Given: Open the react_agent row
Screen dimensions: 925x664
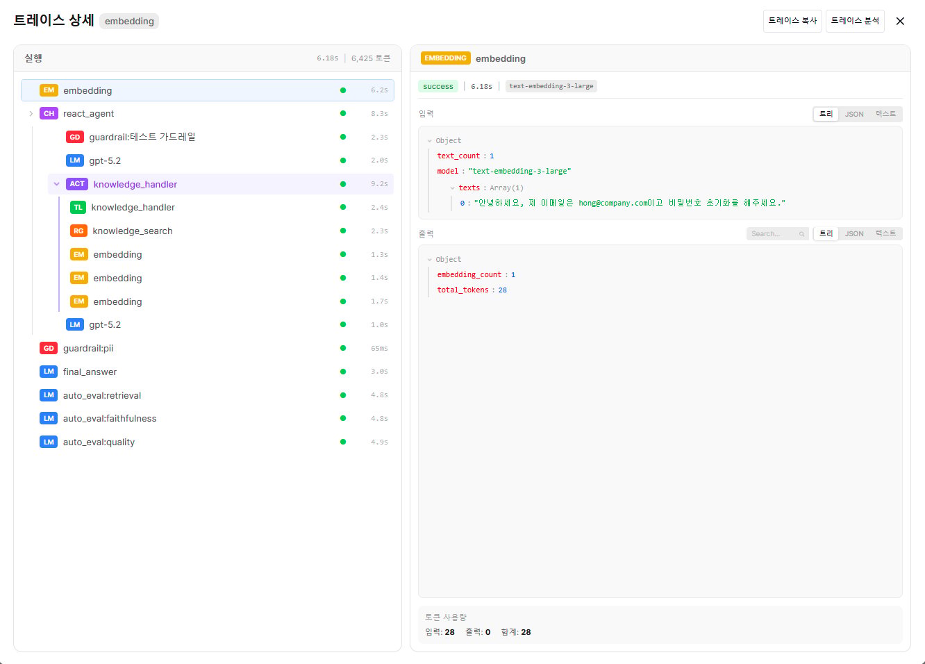Looking at the screenshot, I should point(208,114).
